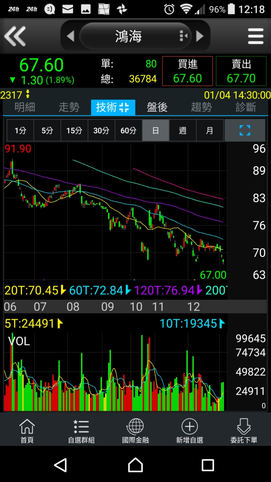Expand chart to fullscreen icon
The height and width of the screenshot is (482, 271).
click(245, 131)
